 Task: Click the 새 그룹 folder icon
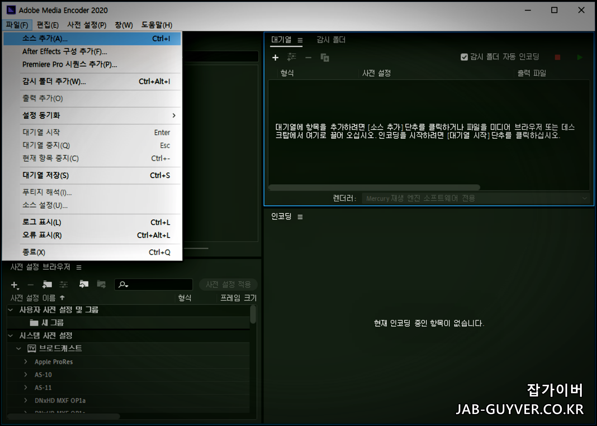tap(34, 323)
